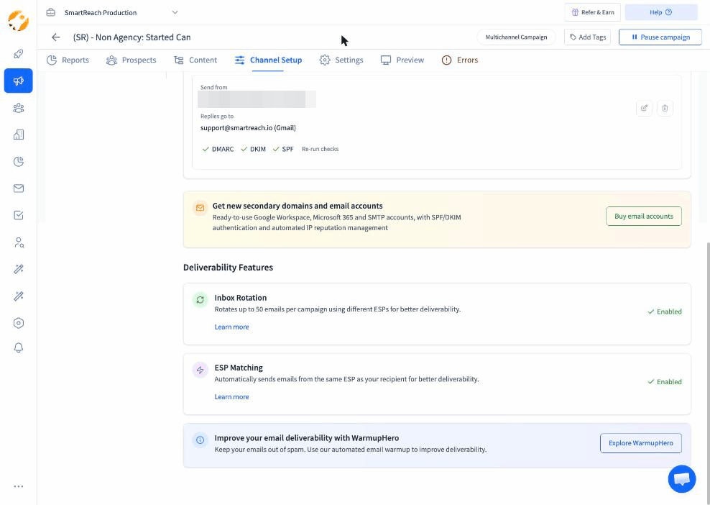Click the WarmupHero info icon
This screenshot has height=505, width=710.
[x=200, y=440]
